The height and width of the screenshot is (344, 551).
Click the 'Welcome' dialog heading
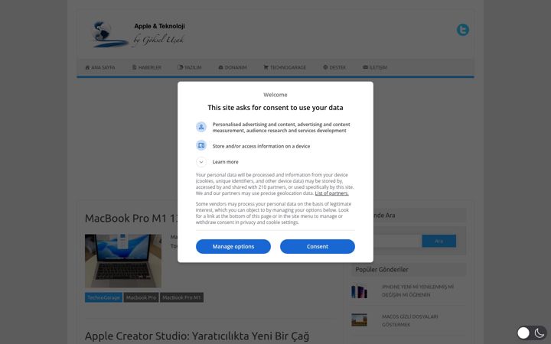[x=275, y=95]
